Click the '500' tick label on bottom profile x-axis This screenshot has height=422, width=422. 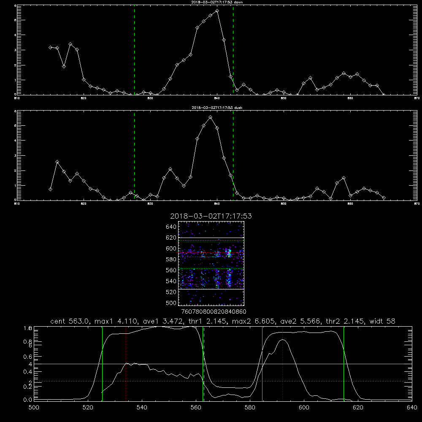point(34,408)
